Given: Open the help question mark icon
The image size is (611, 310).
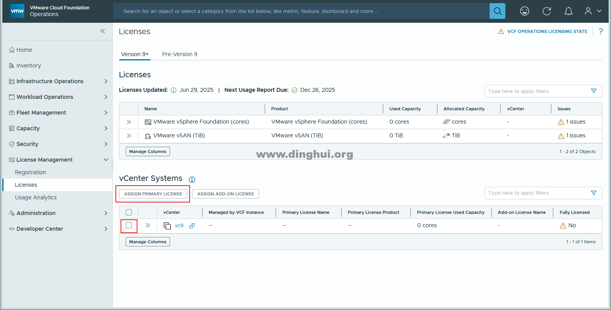Looking at the screenshot, I should [x=600, y=31].
